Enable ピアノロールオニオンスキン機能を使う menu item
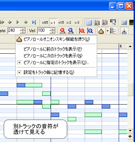Viewport: 135px width, 142px height. point(56,39)
